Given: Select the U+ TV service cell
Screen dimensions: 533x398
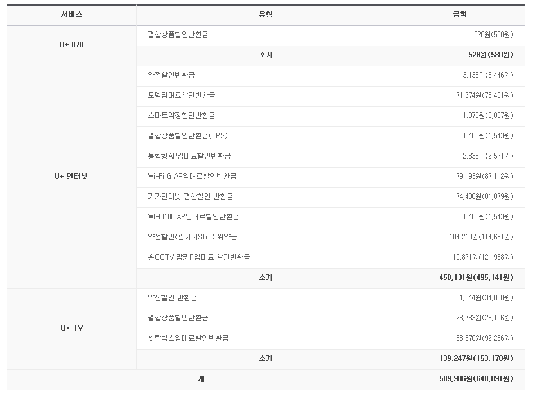Looking at the screenshot, I should [71, 328].
